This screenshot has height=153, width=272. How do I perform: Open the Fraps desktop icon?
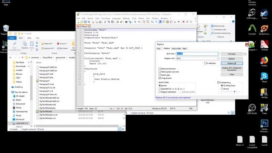pyautogui.click(x=264, y=109)
